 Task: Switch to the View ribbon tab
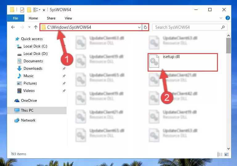coord(68,18)
